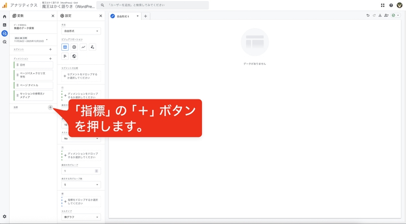Open the Reports icon in the left sidebar
This screenshot has width=406, height=224.
(5, 25)
